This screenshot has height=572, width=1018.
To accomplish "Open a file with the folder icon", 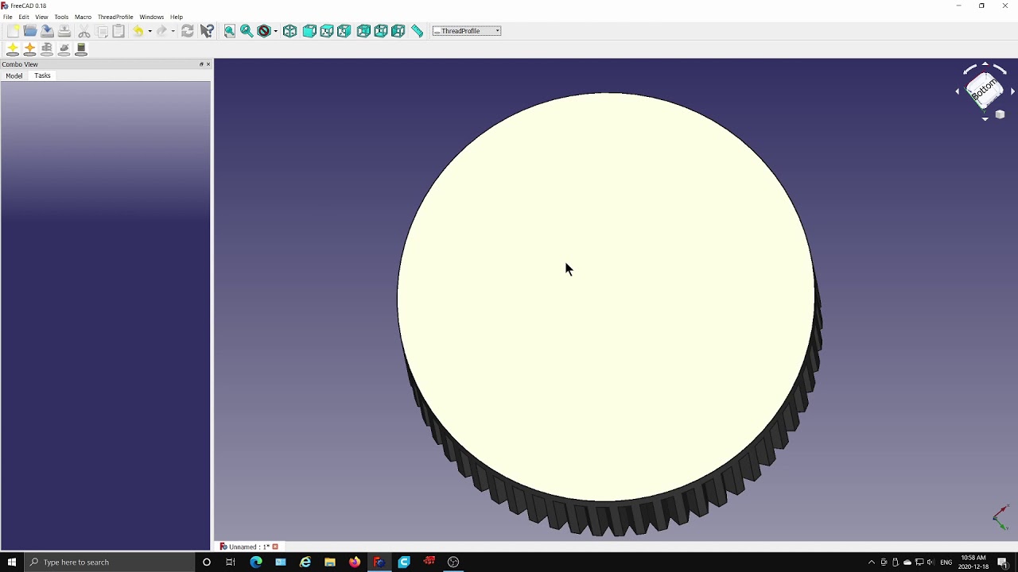I will pos(30,31).
